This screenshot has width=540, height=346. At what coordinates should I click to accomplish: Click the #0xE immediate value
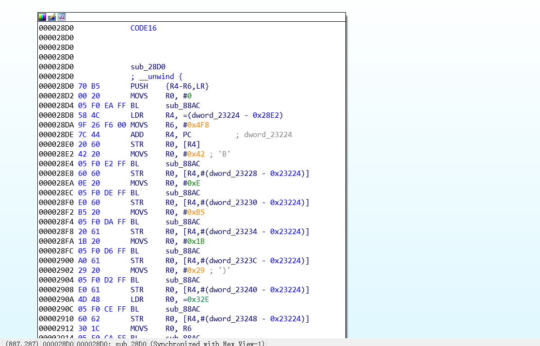click(x=192, y=183)
